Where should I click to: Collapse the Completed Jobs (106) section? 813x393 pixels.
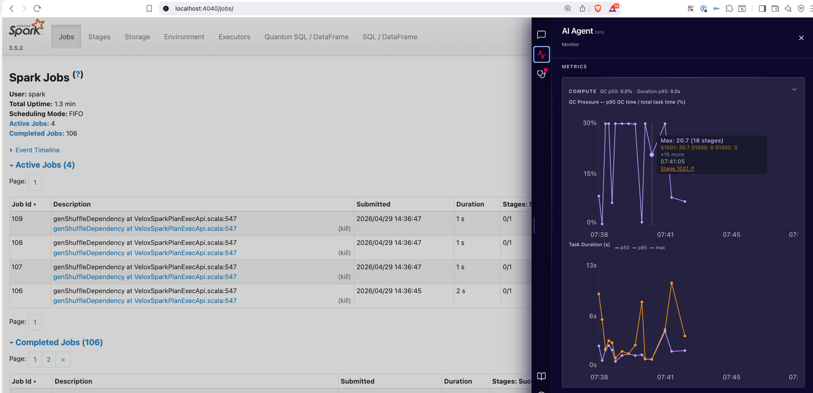56,342
